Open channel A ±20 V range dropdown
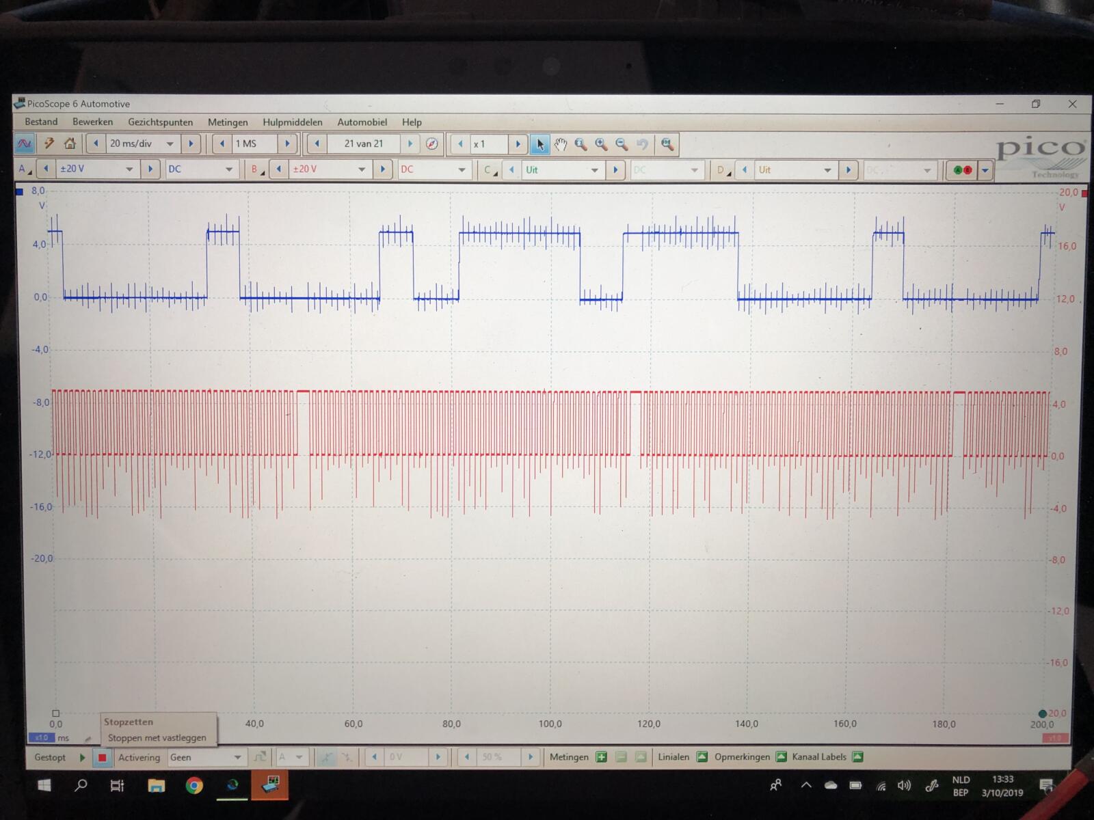 click(x=129, y=169)
